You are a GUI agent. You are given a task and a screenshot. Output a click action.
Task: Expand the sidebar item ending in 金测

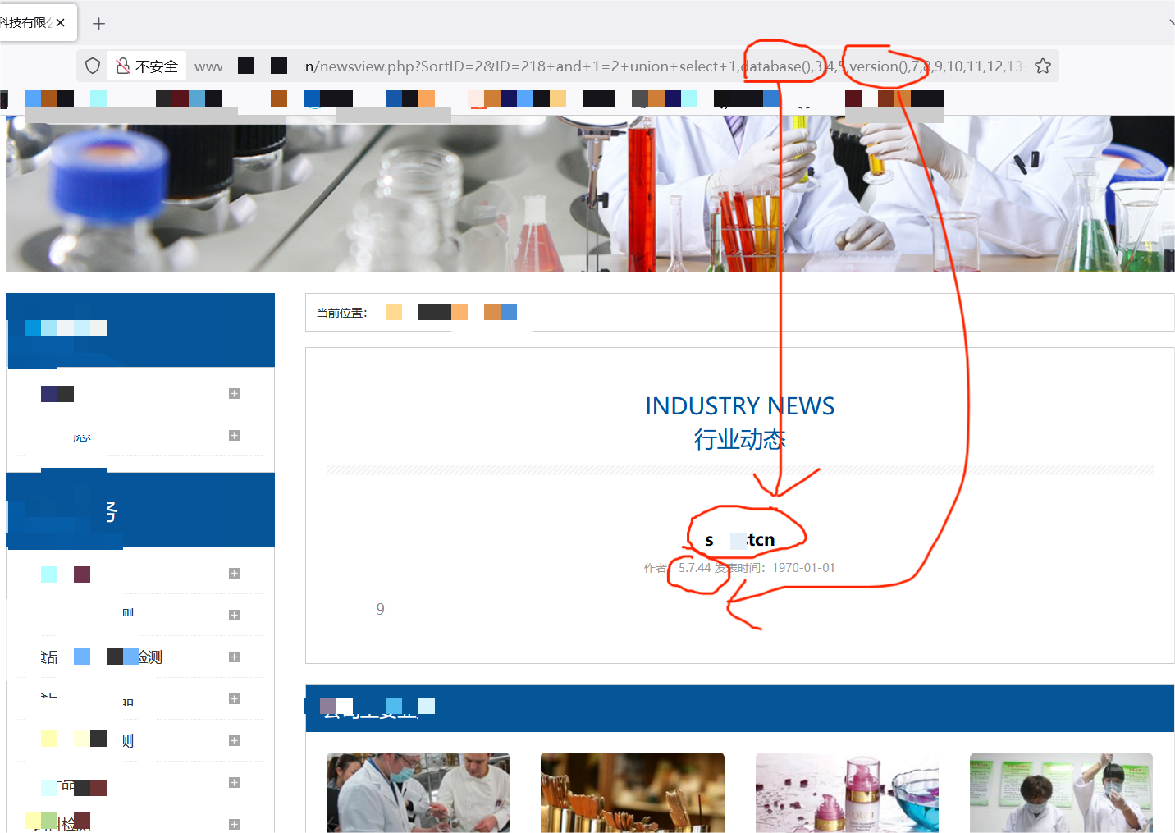(x=234, y=657)
